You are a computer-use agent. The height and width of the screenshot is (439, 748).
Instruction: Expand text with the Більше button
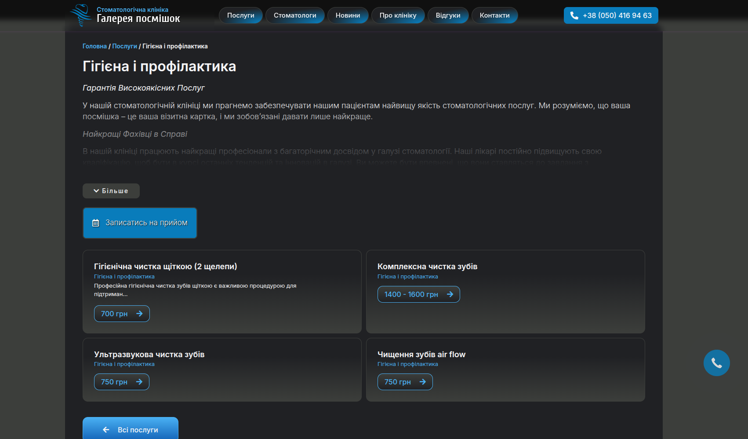click(x=111, y=191)
